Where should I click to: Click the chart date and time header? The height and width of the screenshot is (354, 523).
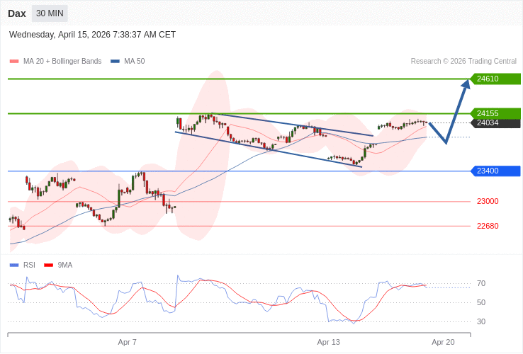tap(92, 35)
